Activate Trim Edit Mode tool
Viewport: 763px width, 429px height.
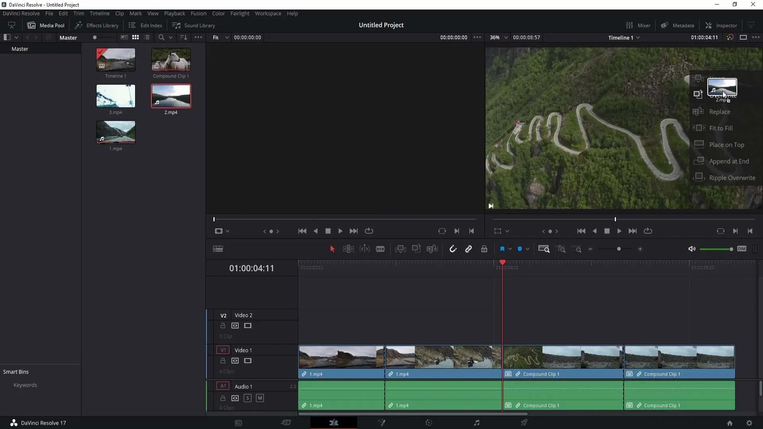(348, 249)
